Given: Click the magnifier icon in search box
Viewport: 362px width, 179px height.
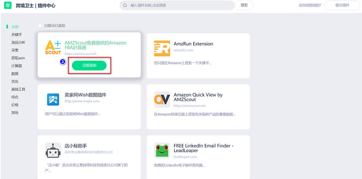Looking at the screenshot, I should pos(125,5).
